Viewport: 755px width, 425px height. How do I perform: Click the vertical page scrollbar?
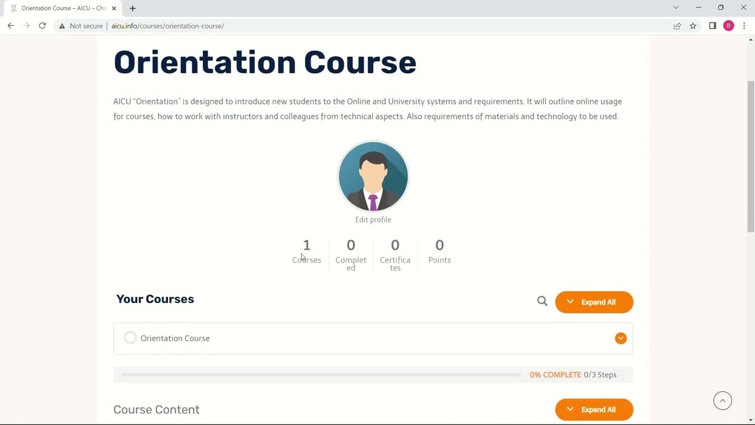click(751, 156)
